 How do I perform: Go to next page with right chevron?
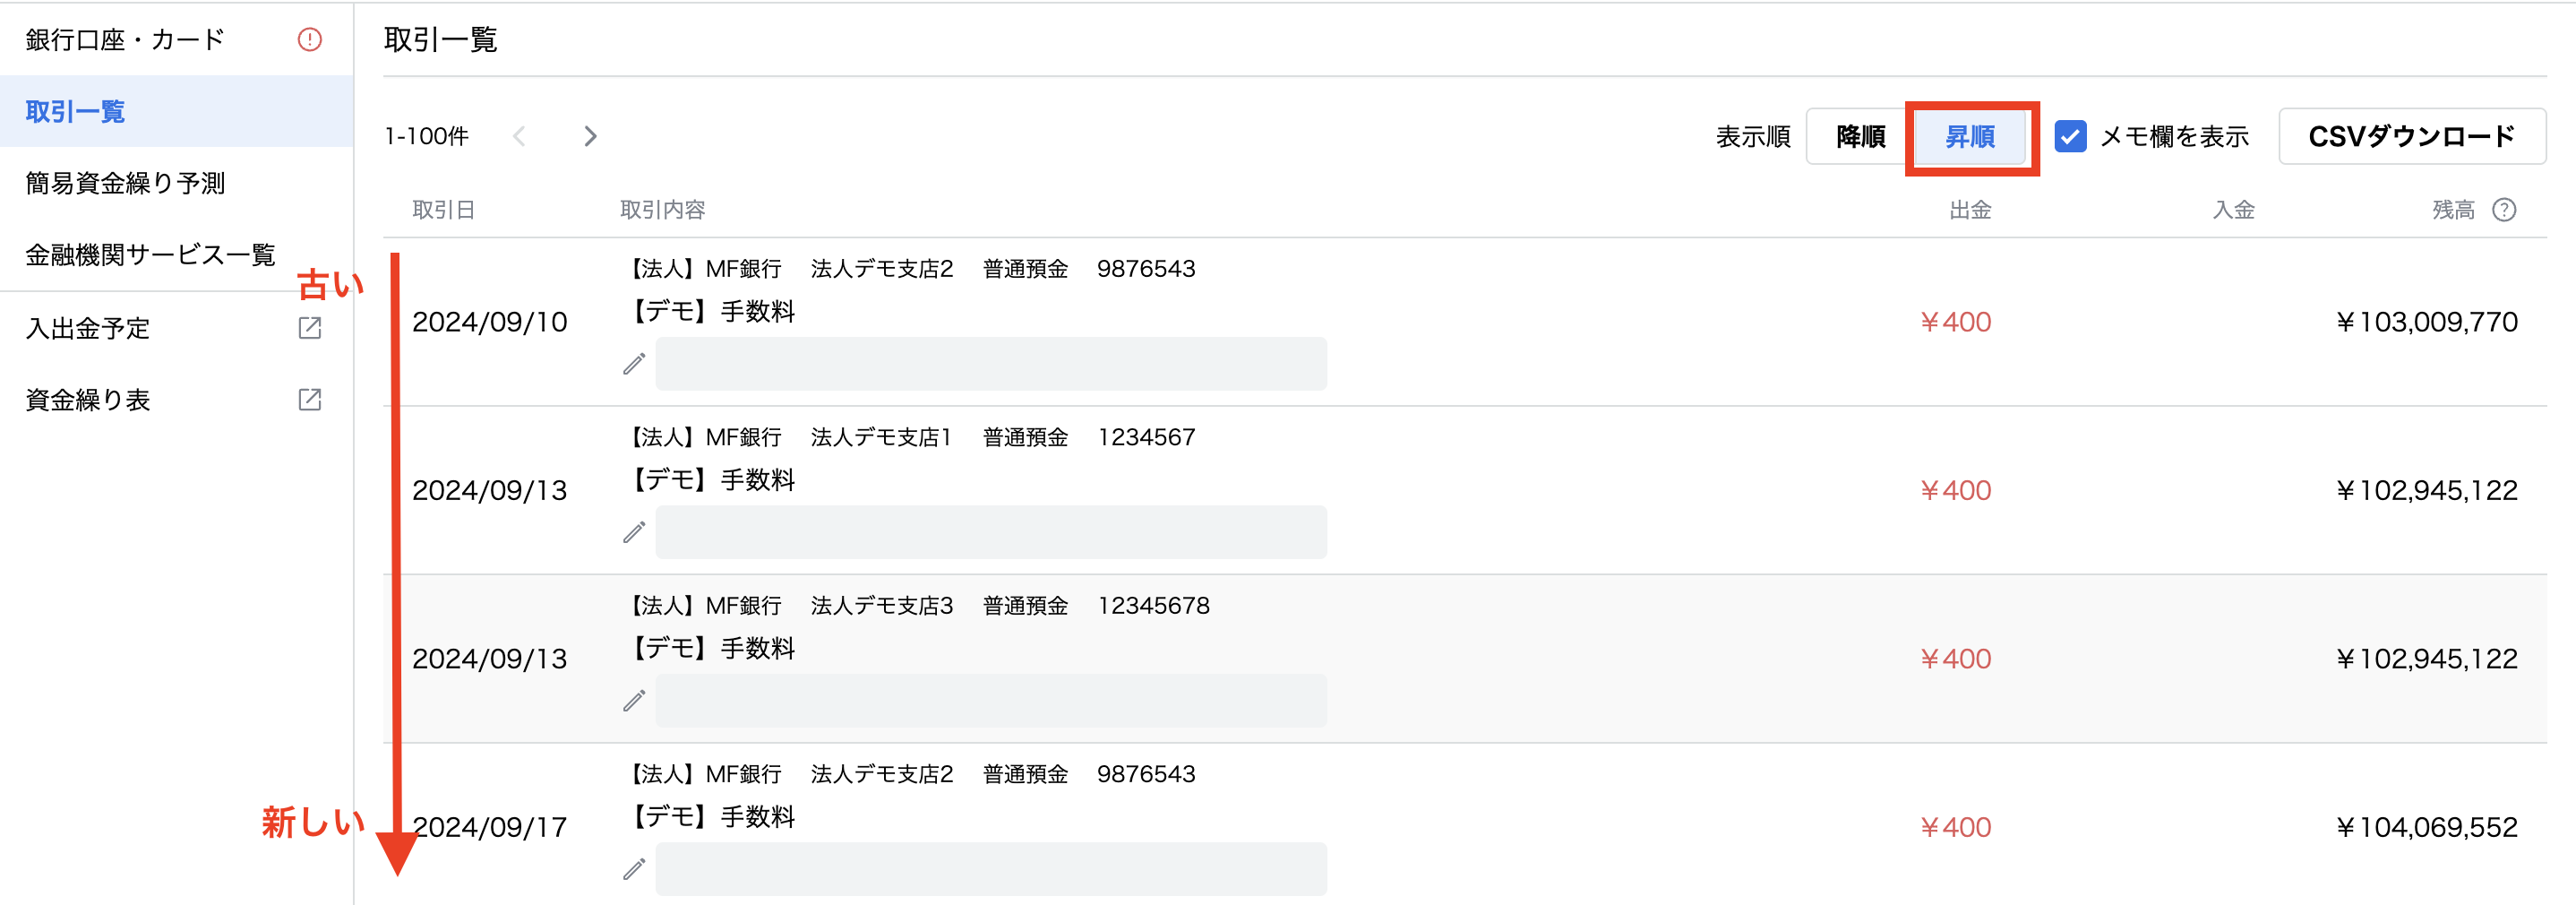(x=590, y=136)
